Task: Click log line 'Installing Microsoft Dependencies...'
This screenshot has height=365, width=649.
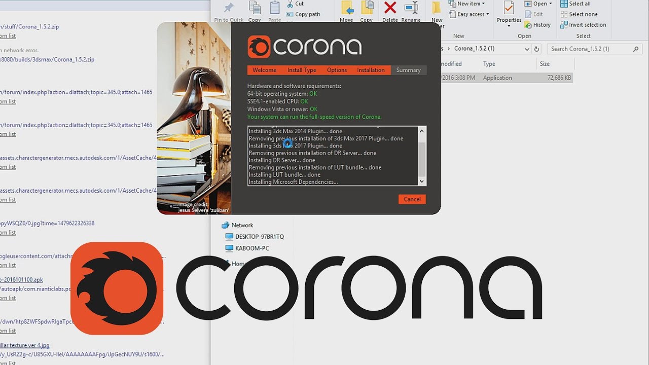Action: 293,182
